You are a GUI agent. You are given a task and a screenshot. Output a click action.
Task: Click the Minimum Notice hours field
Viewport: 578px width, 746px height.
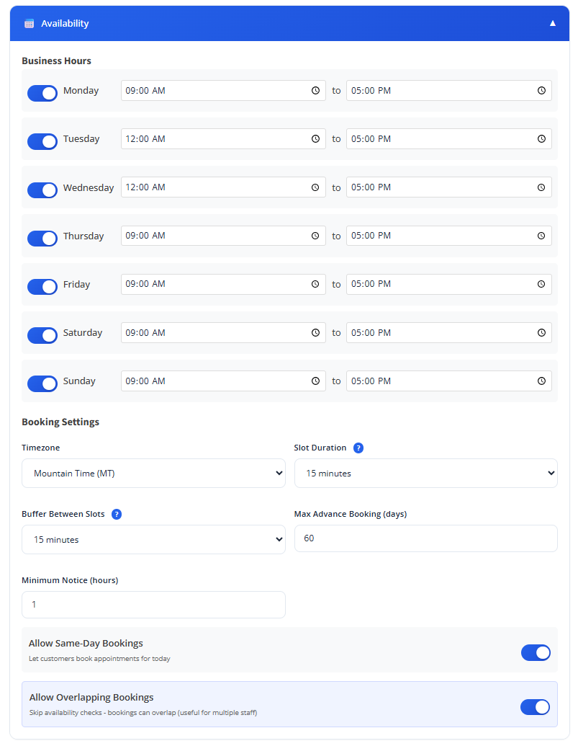tap(153, 605)
